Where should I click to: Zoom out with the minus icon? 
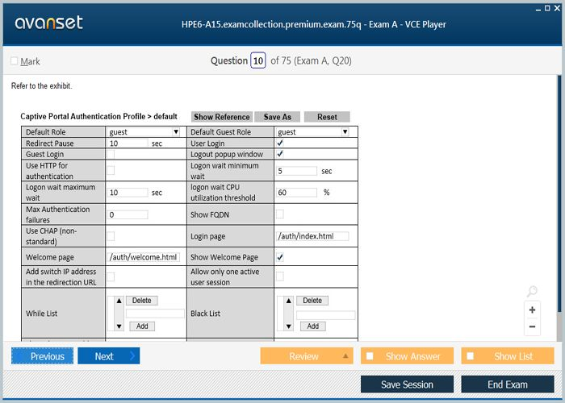tap(532, 327)
